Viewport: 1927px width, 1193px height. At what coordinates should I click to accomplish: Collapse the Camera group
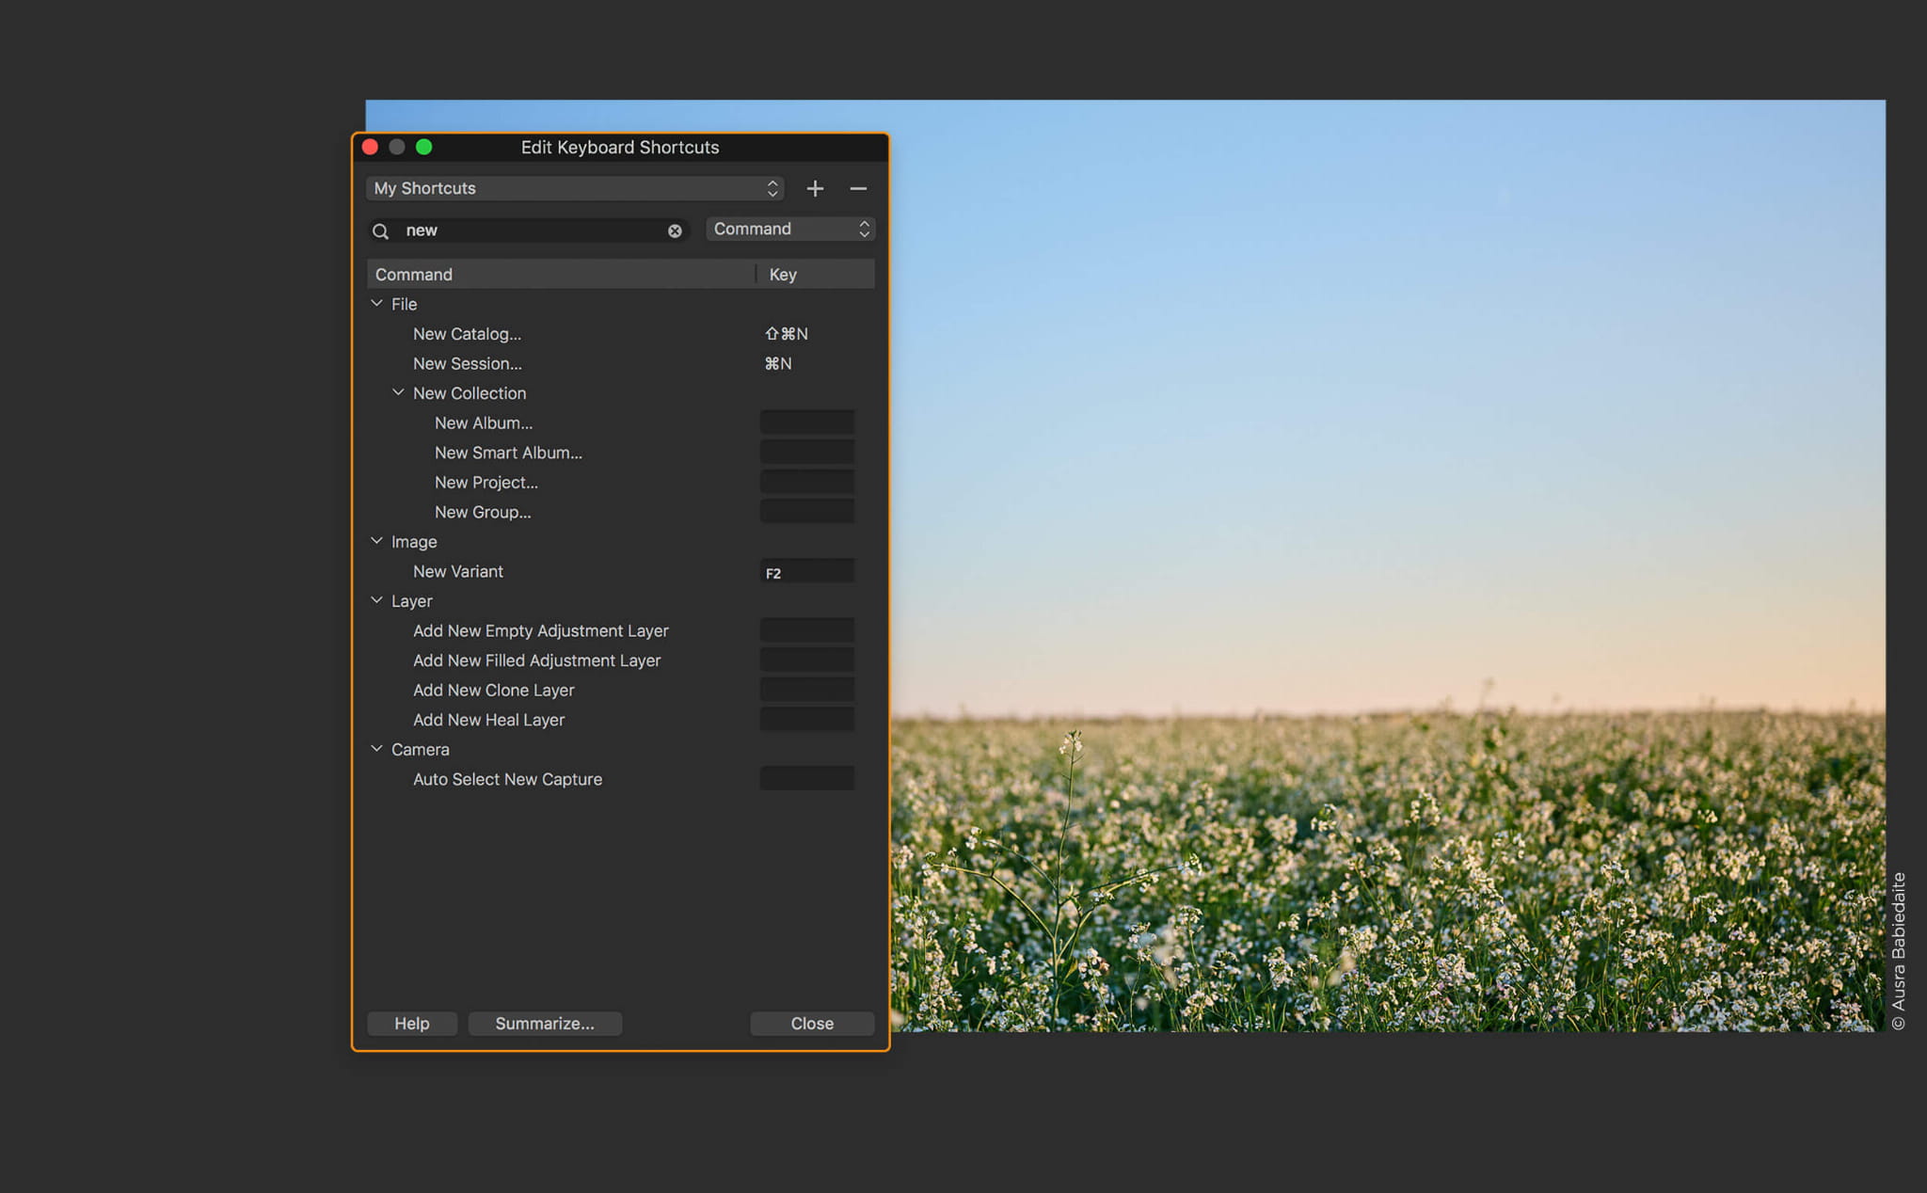[x=376, y=749]
